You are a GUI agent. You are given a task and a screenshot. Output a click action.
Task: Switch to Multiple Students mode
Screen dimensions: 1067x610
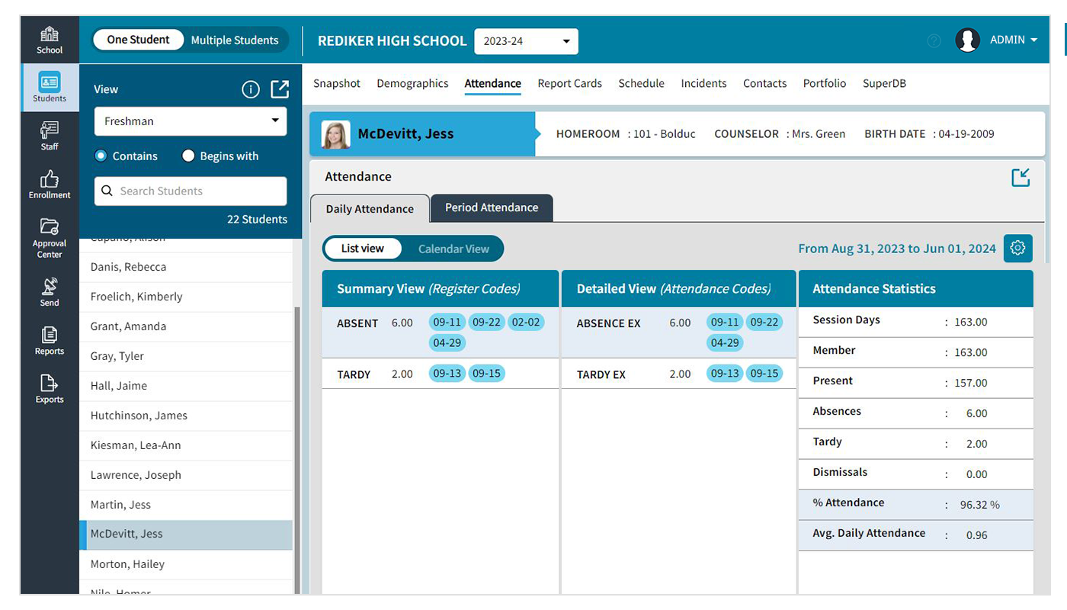[235, 40]
